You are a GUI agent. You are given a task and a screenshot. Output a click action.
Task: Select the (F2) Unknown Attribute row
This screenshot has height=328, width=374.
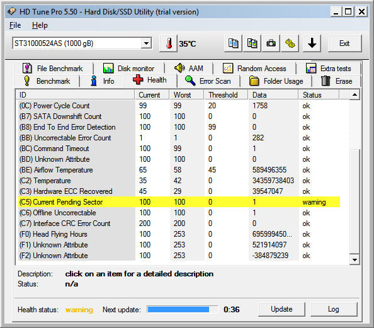coord(179,256)
